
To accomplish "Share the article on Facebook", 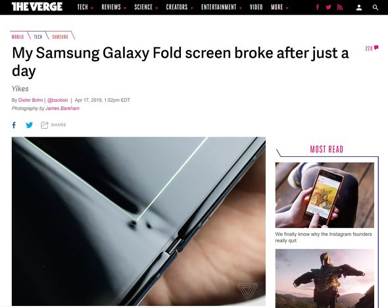I will pyautogui.click(x=14, y=125).
